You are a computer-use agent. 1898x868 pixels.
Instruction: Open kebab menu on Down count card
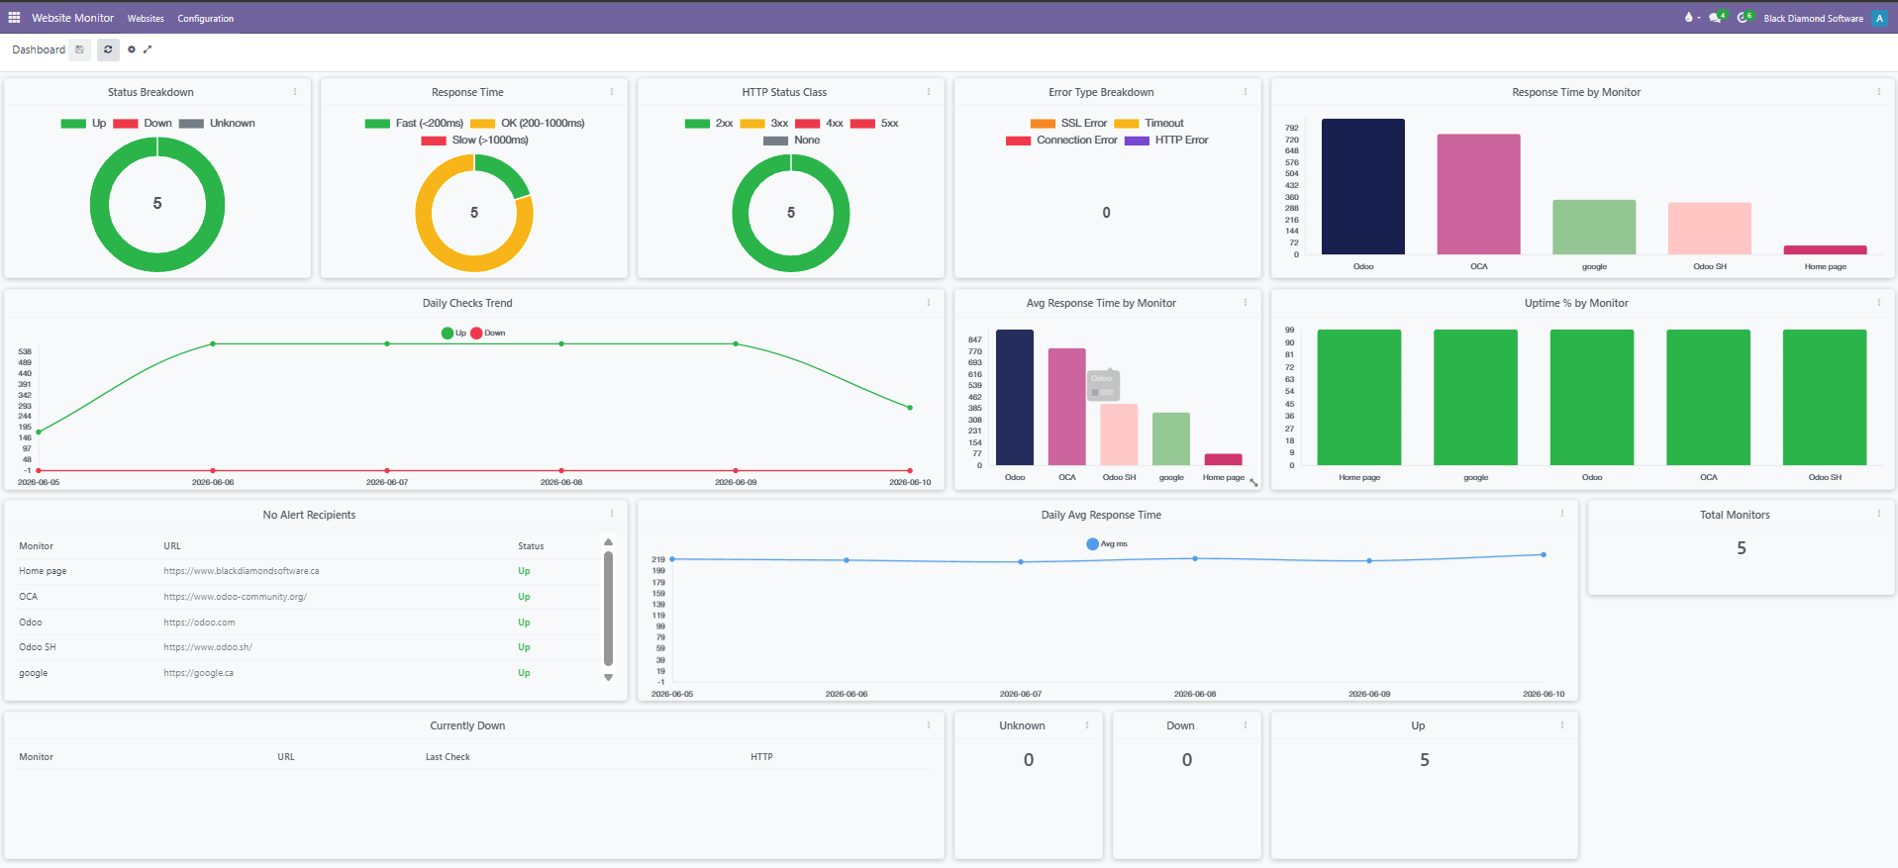click(1246, 724)
